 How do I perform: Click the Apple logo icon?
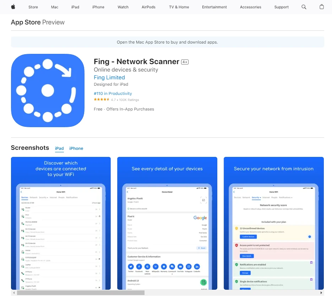(x=13, y=7)
